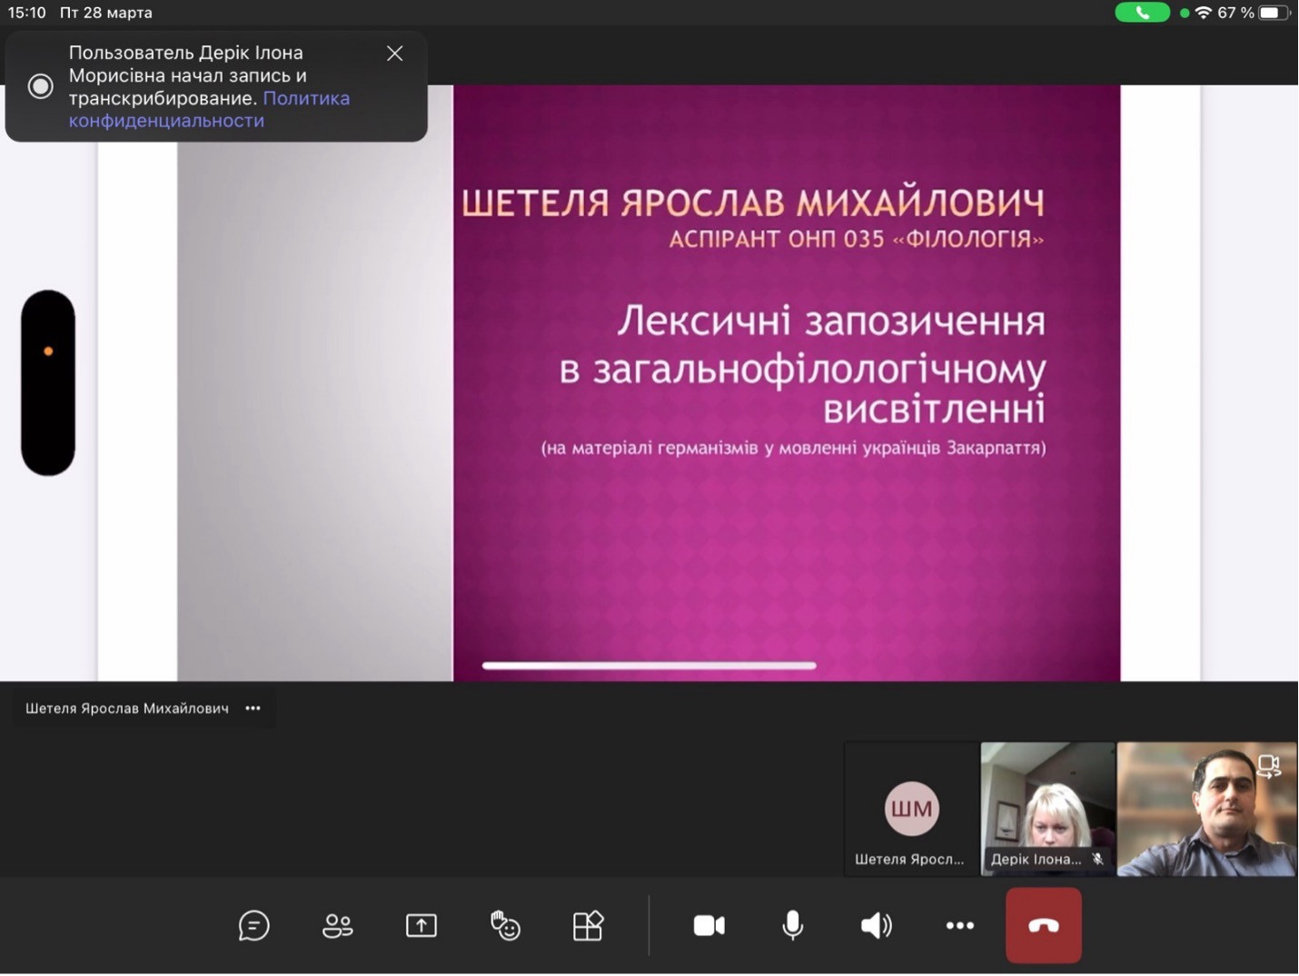Tap the shared presentation title slide
1299x976 pixels.
pyautogui.click(x=786, y=381)
